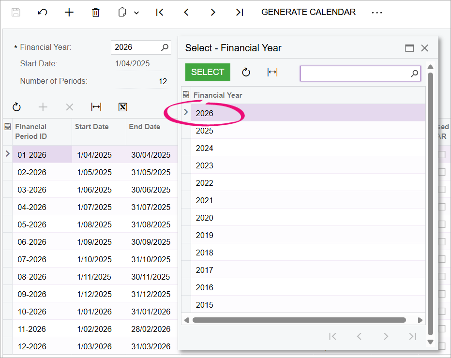451x358 pixels.
Task: Click GENERATE CALENDAR button
Action: 308,12
